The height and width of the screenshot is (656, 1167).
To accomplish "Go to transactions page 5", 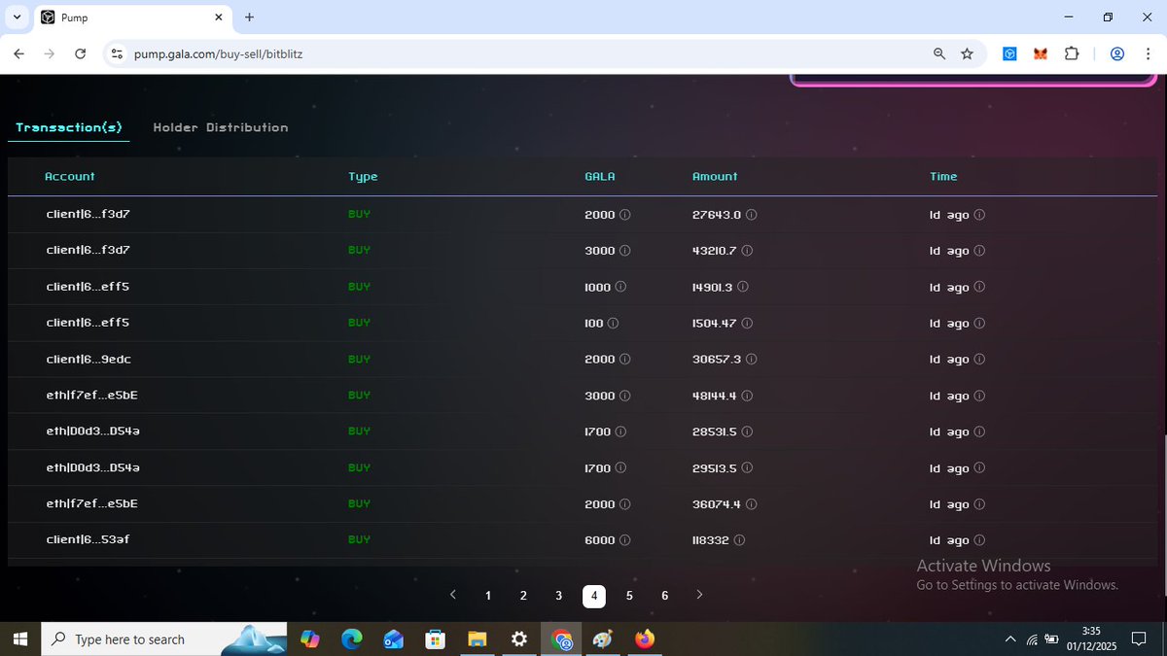I will click(629, 596).
